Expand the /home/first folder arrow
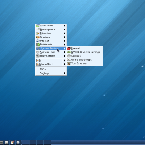 65,64
